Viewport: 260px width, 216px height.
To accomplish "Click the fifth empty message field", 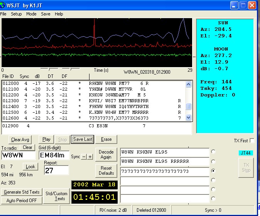I will tap(165, 190).
